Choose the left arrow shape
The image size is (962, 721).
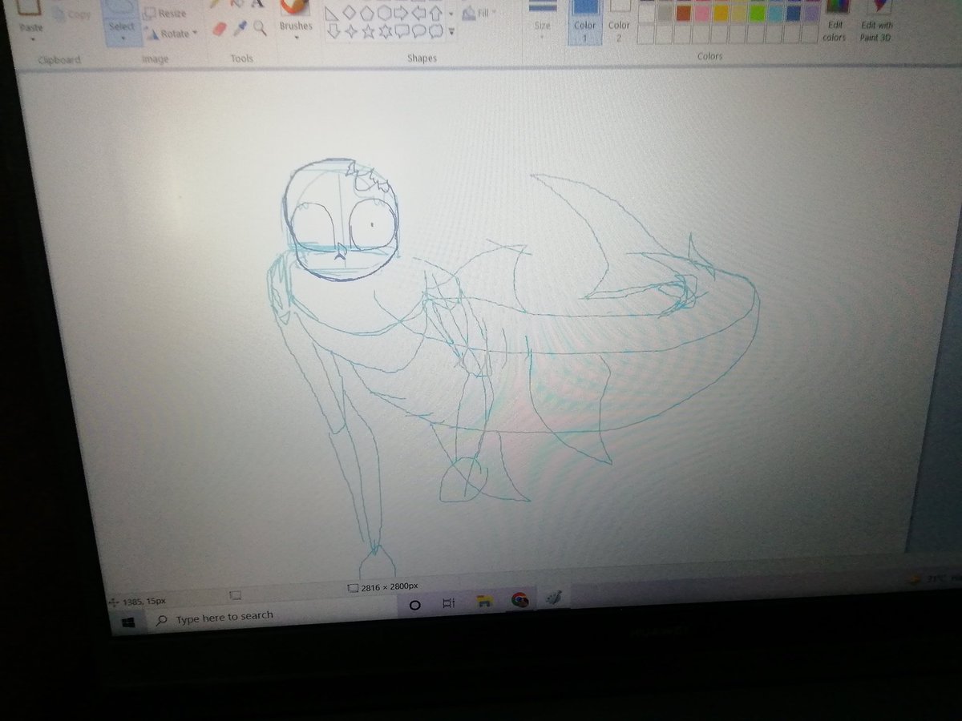[418, 13]
